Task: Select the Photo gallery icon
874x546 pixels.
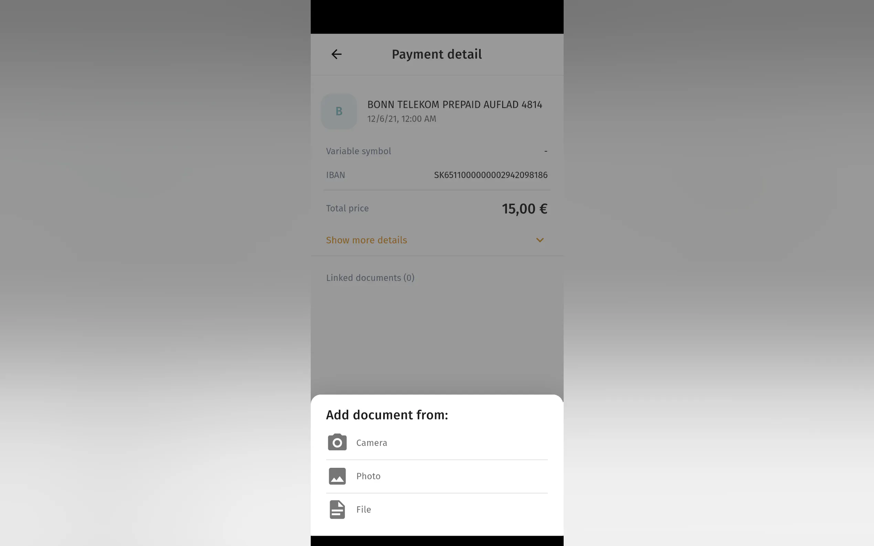Action: tap(337, 476)
